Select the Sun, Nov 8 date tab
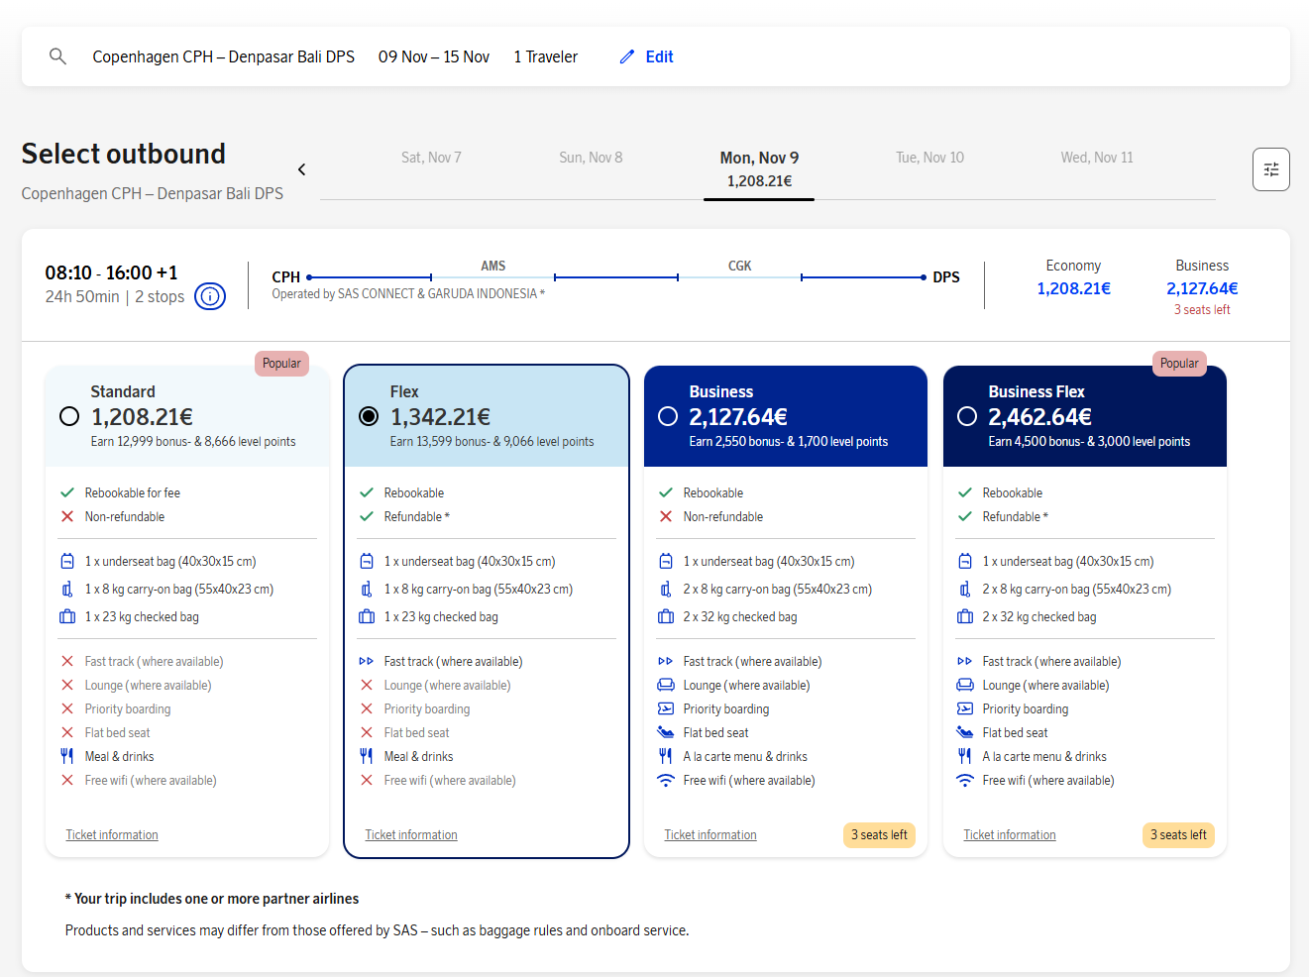The width and height of the screenshot is (1309, 977). pyautogui.click(x=591, y=158)
